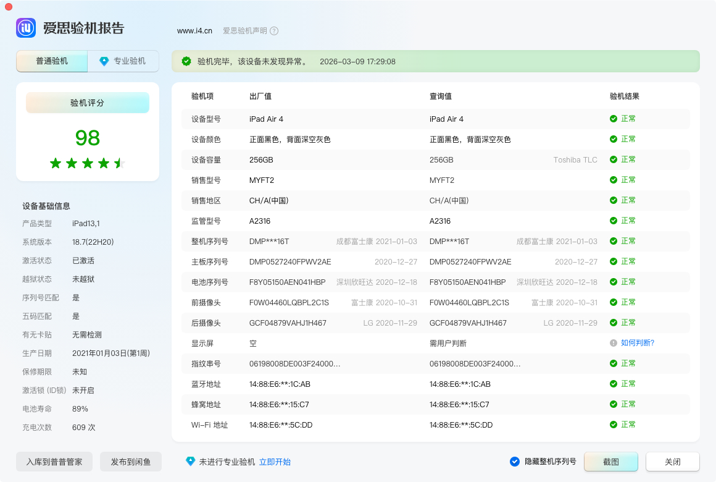Switch to the 普通验机 tab
Image resolution: width=716 pixels, height=482 pixels.
pos(52,61)
